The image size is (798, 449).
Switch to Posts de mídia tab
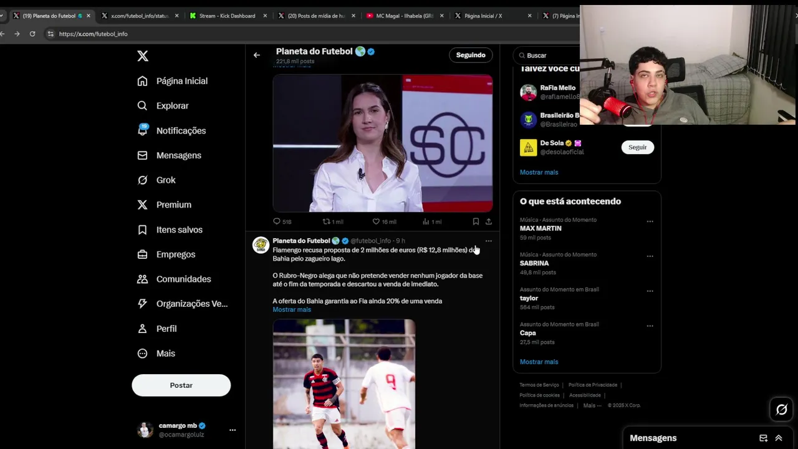[x=316, y=16]
